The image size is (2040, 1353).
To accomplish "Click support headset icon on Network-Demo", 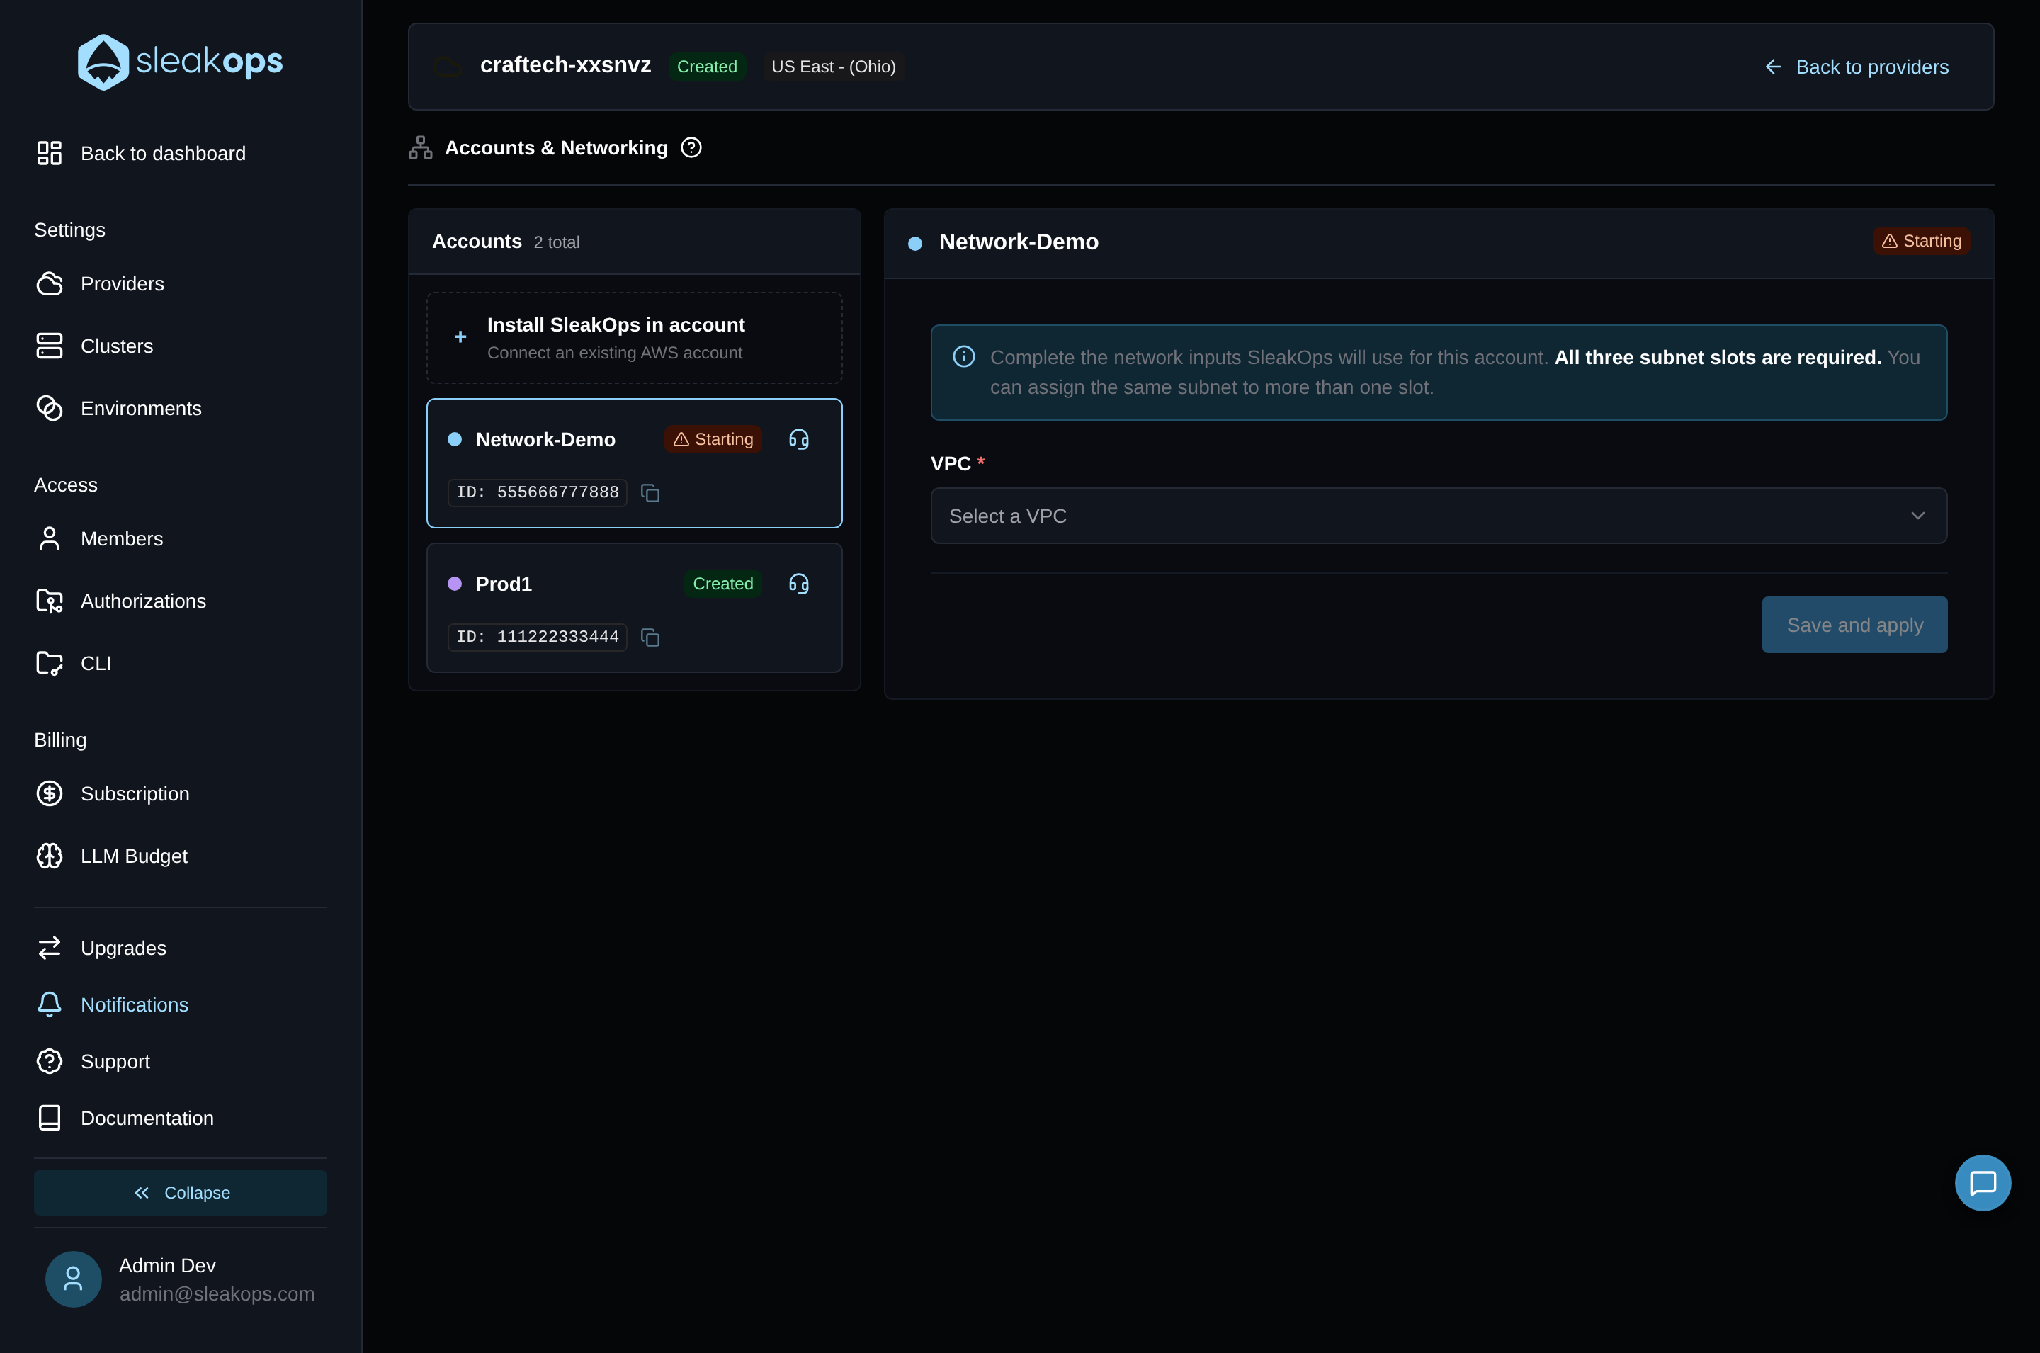I will click(799, 439).
